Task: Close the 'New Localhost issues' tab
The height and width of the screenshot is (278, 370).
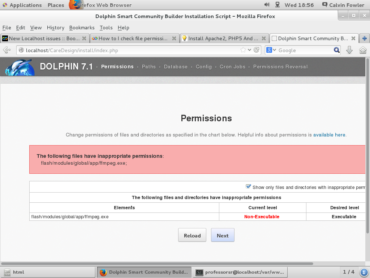Action: point(84,38)
